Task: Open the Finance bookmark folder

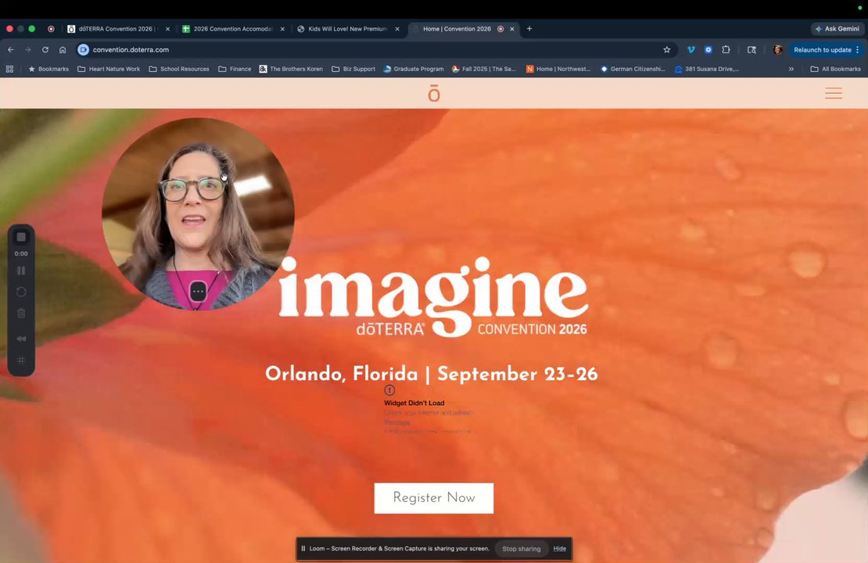Action: (x=235, y=69)
